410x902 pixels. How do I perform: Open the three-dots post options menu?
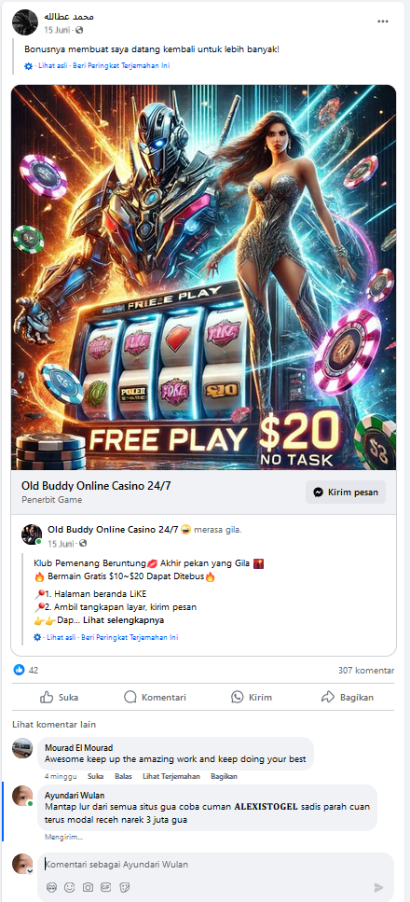[x=383, y=21]
